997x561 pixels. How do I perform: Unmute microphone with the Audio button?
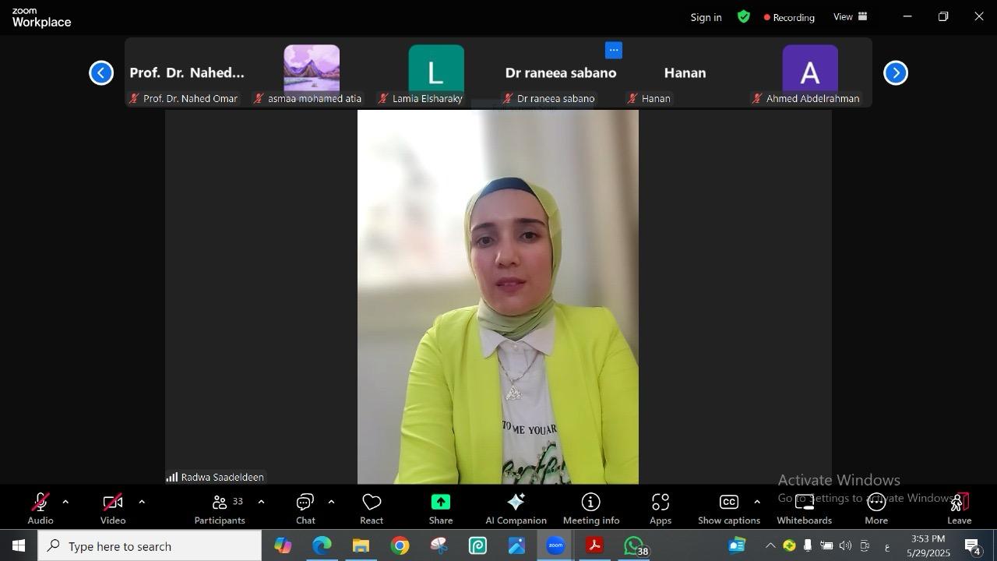pyautogui.click(x=41, y=508)
